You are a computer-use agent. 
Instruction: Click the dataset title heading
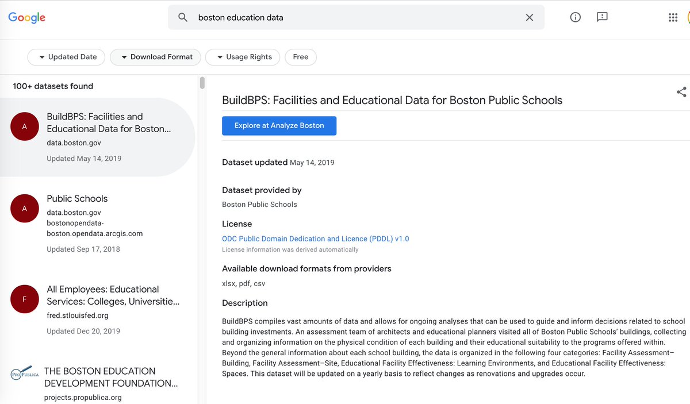[392, 100]
